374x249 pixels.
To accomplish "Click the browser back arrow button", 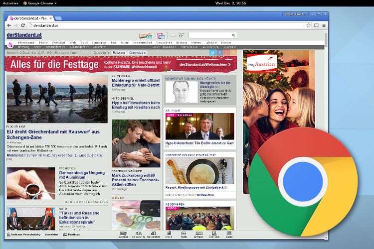I will tap(9, 25).
